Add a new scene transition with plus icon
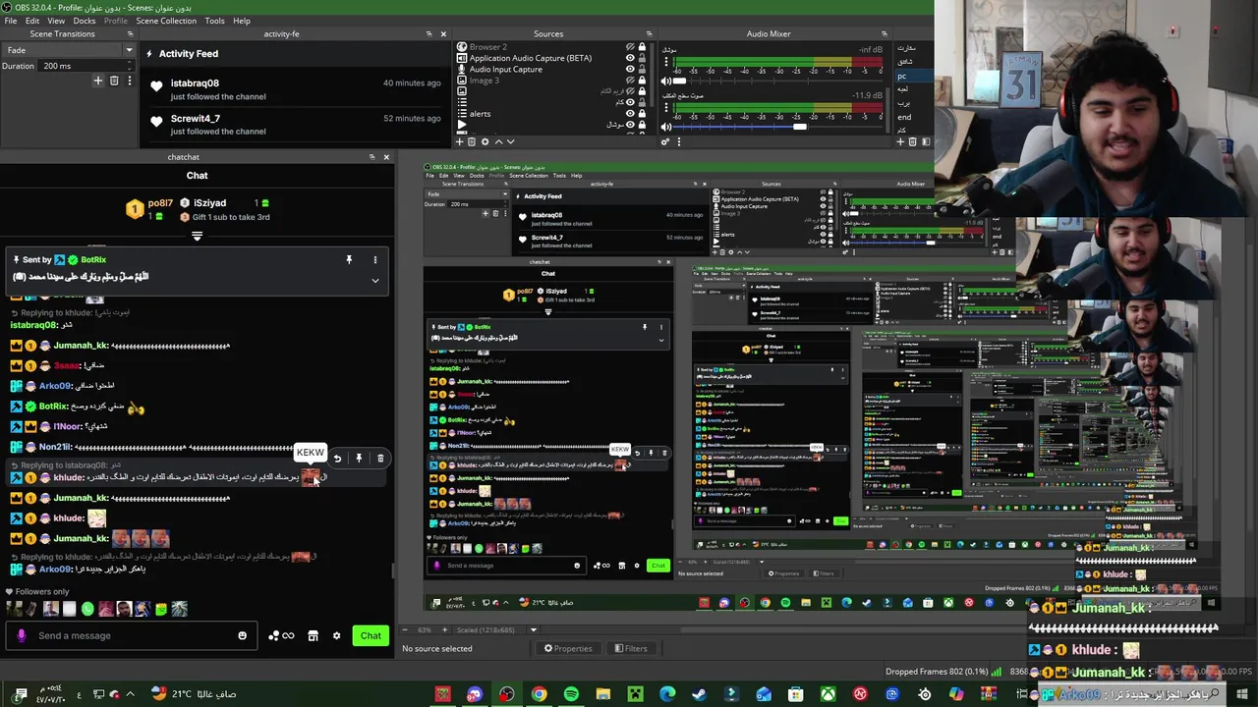Screen dimensions: 1258x707 pyautogui.click(x=98, y=81)
